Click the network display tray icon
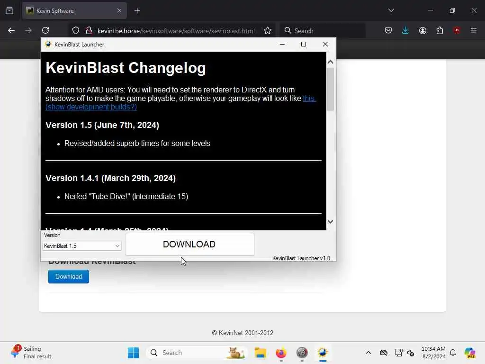The image size is (485, 364). click(x=398, y=353)
